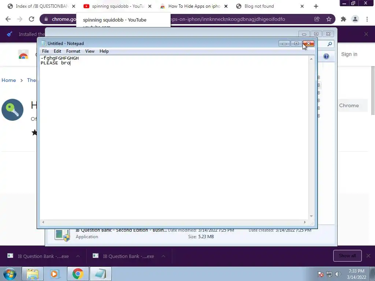Open the Notepad Edit menu
The image size is (375, 281).
click(57, 51)
